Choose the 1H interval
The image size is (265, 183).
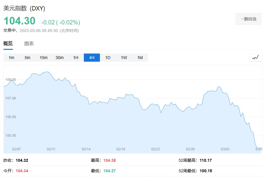click(x=76, y=58)
